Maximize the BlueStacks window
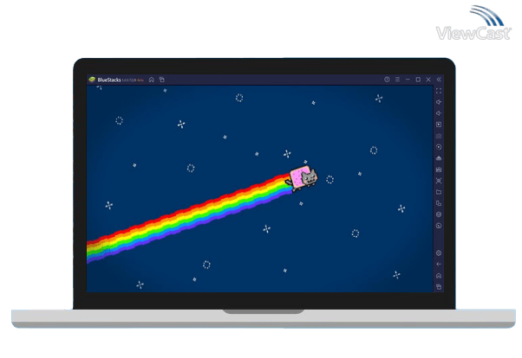Viewport: 522px width, 358px height. pyautogui.click(x=418, y=80)
